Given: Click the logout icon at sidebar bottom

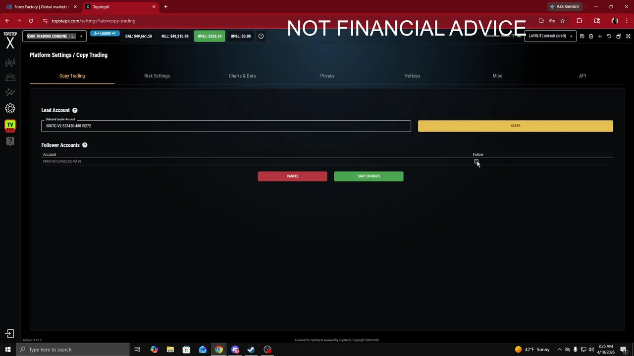Looking at the screenshot, I should tap(9, 334).
